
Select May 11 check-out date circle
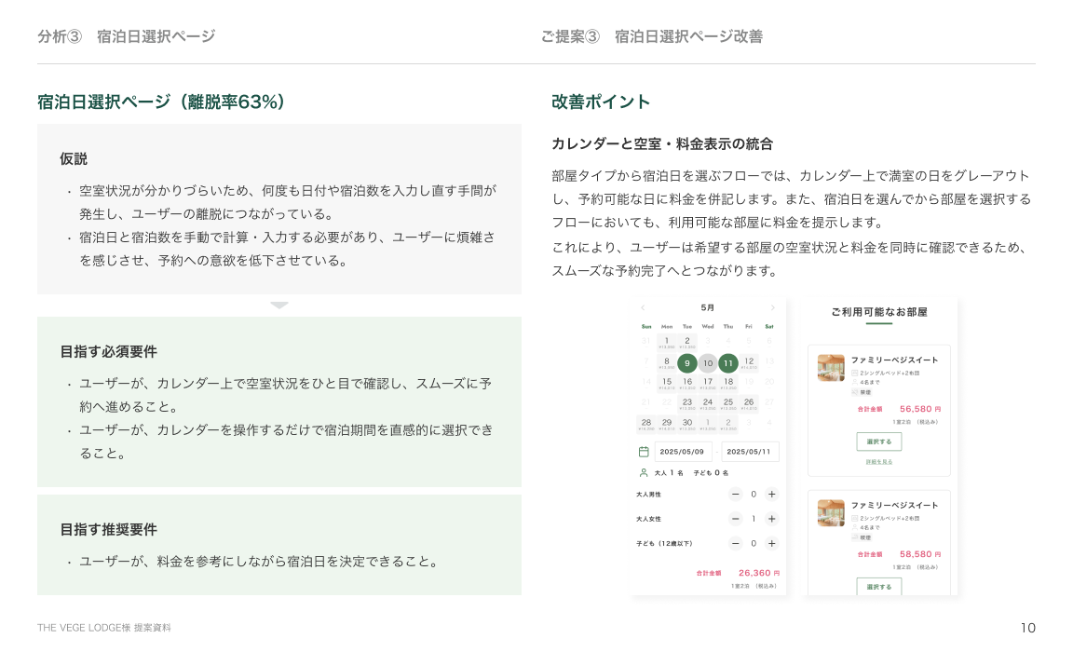point(728,363)
